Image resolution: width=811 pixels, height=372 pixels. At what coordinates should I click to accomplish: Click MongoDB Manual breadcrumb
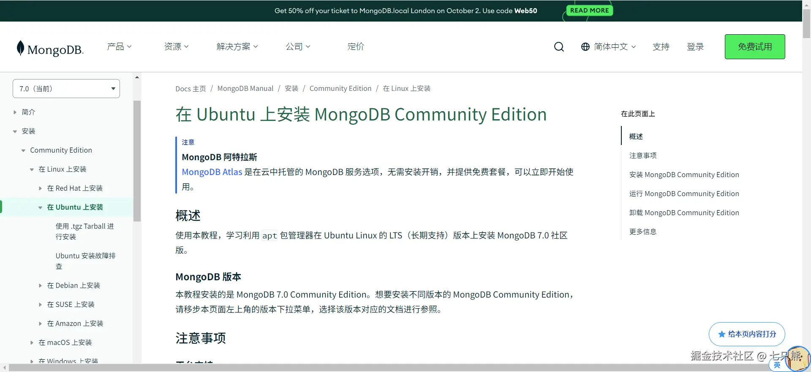(245, 88)
